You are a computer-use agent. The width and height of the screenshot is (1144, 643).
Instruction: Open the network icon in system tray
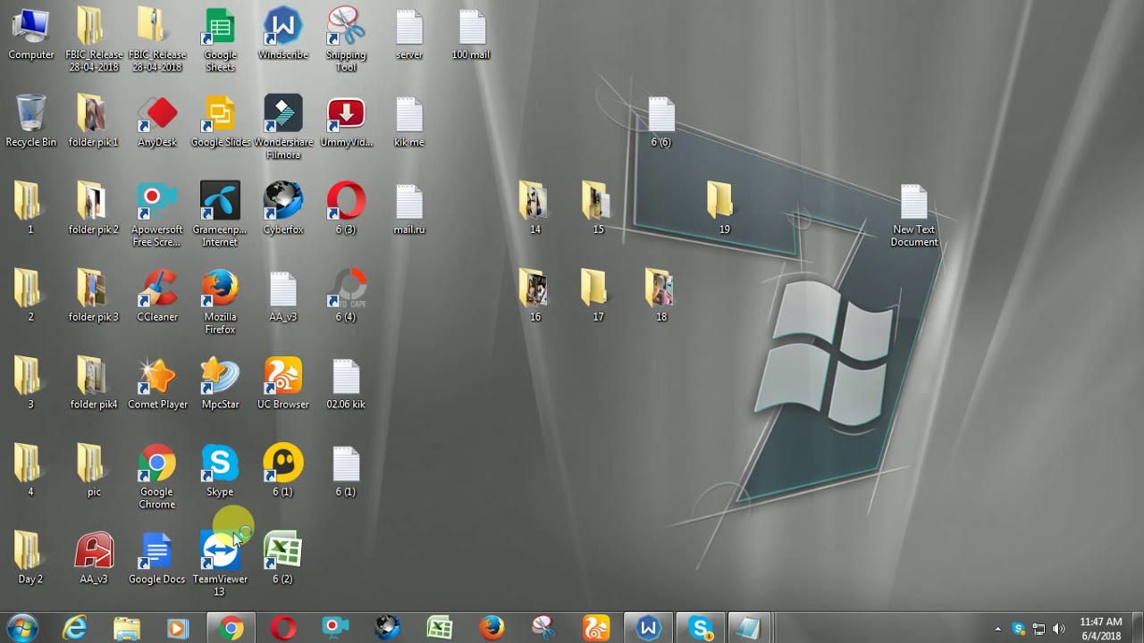(1039, 629)
